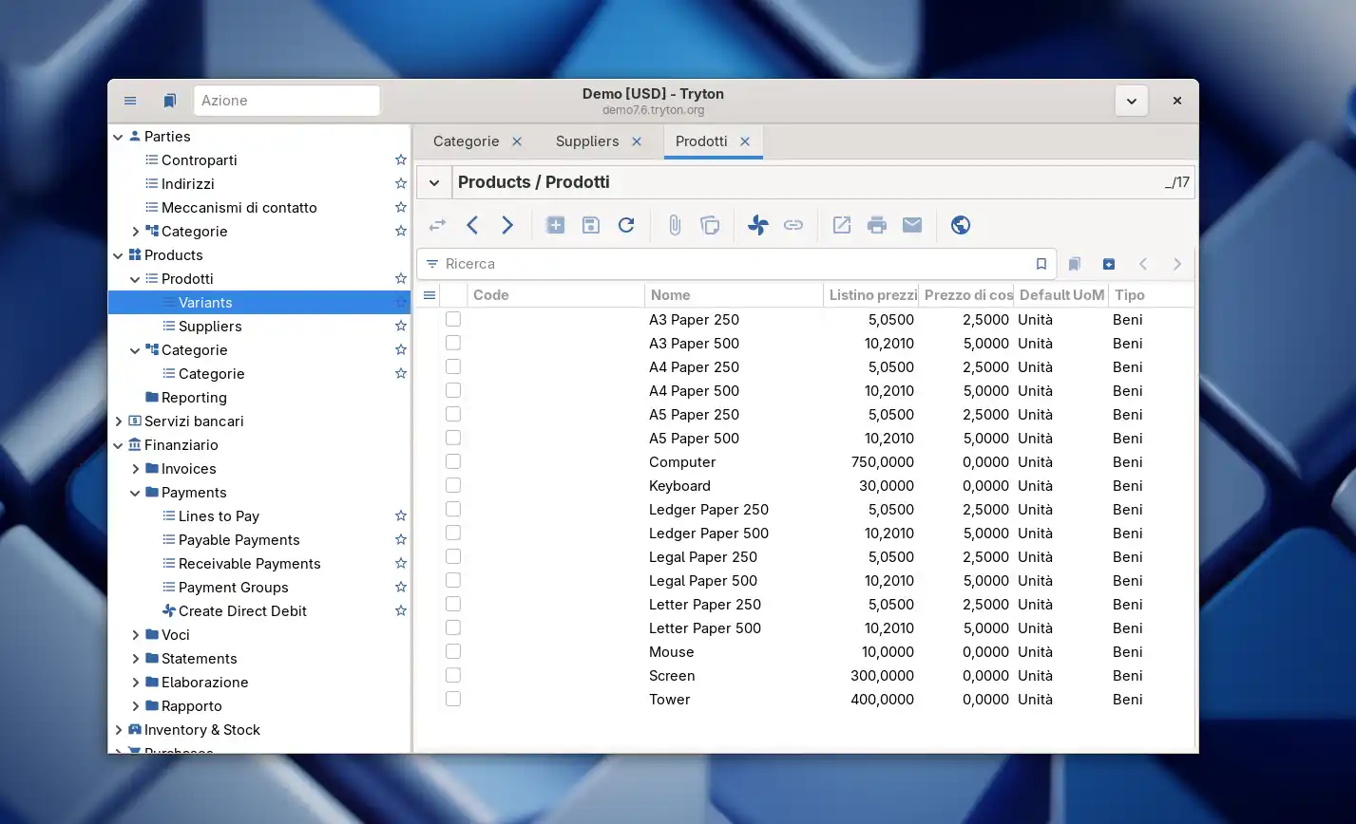This screenshot has width=1356, height=824.
Task: Open the Products / Prodotti view dropdown
Action: pos(434,182)
